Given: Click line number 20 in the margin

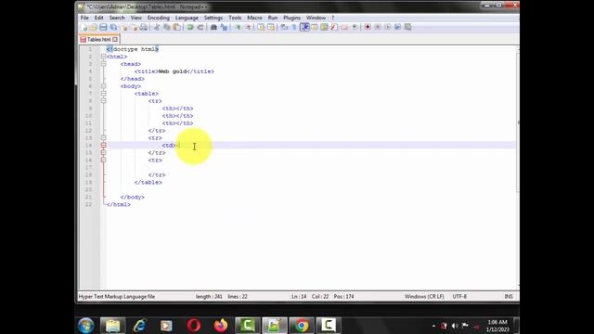Looking at the screenshot, I should [89, 189].
